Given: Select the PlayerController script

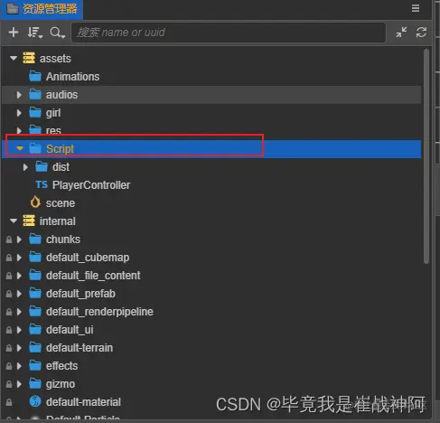Looking at the screenshot, I should tap(91, 185).
